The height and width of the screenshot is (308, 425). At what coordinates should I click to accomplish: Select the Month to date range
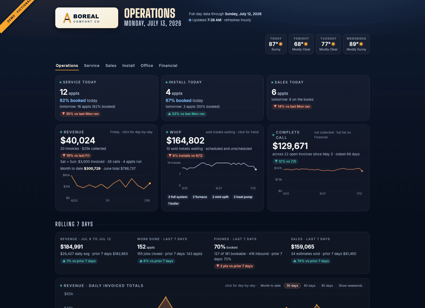(x=270, y=286)
